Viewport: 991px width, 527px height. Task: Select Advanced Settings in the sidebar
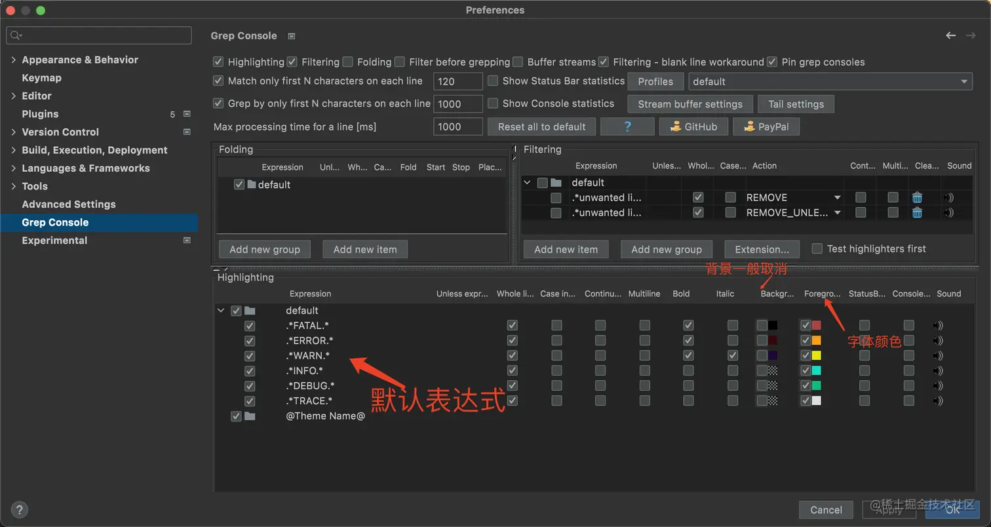(69, 205)
